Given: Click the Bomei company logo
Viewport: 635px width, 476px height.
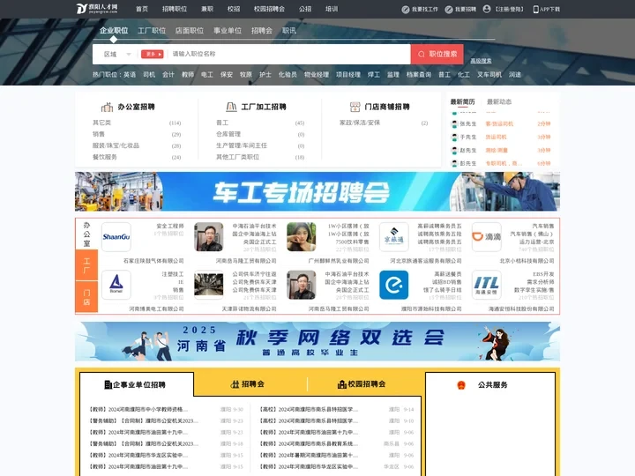Looking at the screenshot, I should (116, 285).
